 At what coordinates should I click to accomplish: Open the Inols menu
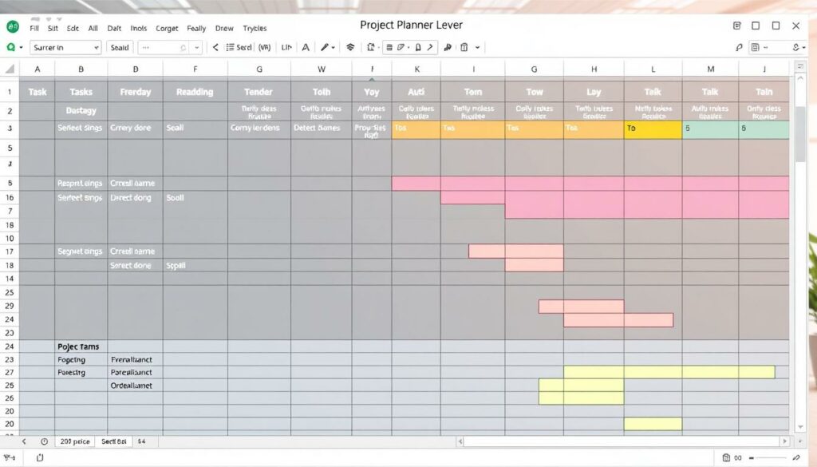139,28
